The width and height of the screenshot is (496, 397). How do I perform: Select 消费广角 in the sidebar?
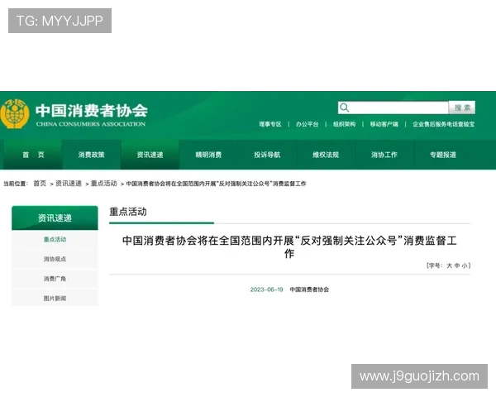pyautogui.click(x=55, y=279)
